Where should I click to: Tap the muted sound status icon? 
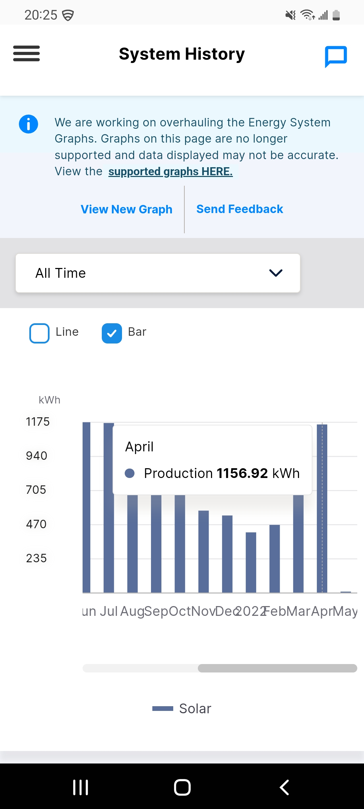pos(290,15)
